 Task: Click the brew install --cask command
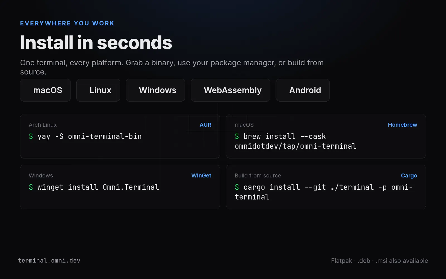295,141
